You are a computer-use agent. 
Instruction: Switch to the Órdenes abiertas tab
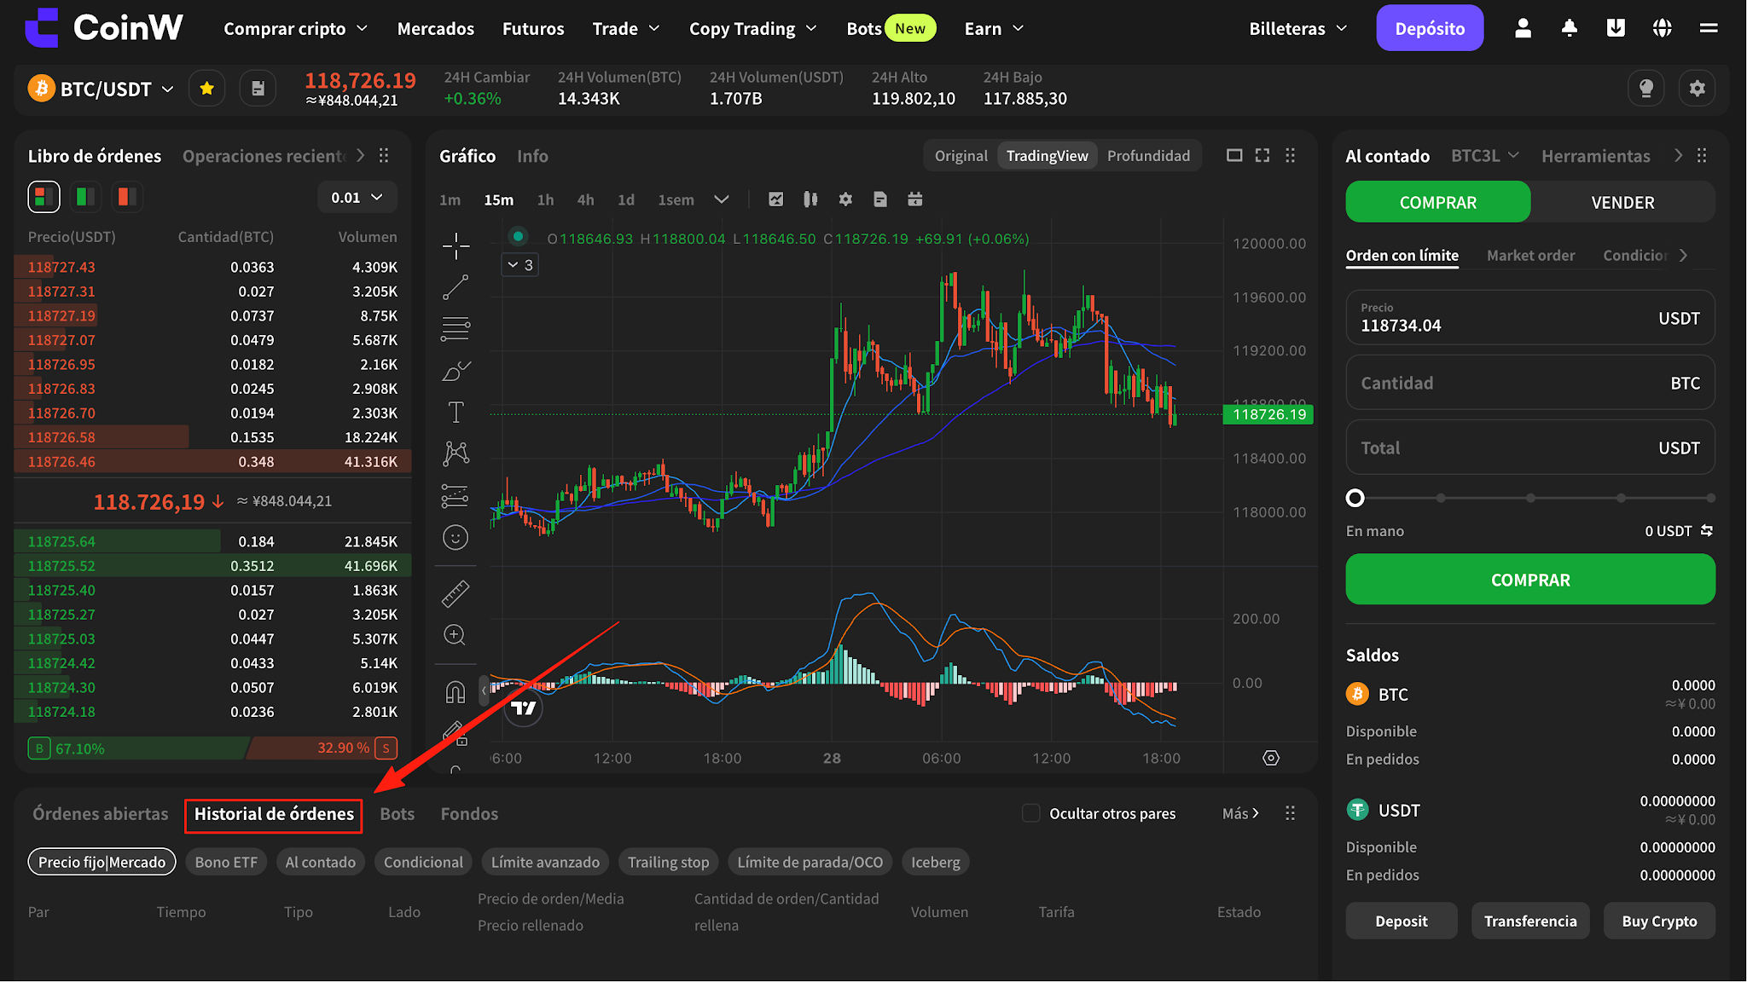pos(101,814)
